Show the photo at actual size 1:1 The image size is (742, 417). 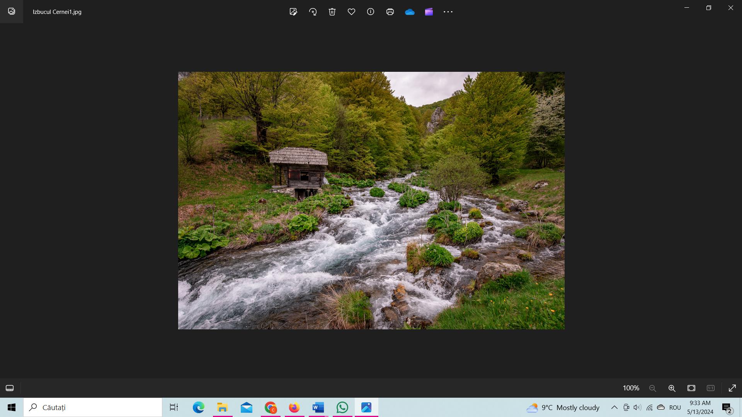tap(711, 388)
